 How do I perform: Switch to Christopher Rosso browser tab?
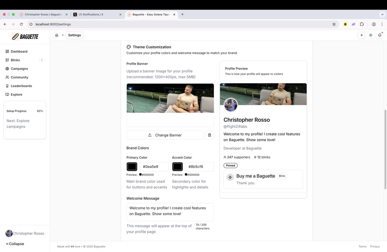pos(44,15)
